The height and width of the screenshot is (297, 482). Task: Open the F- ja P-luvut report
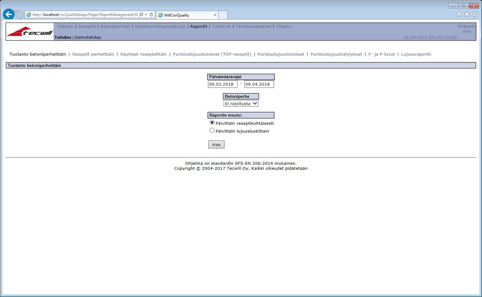click(381, 54)
